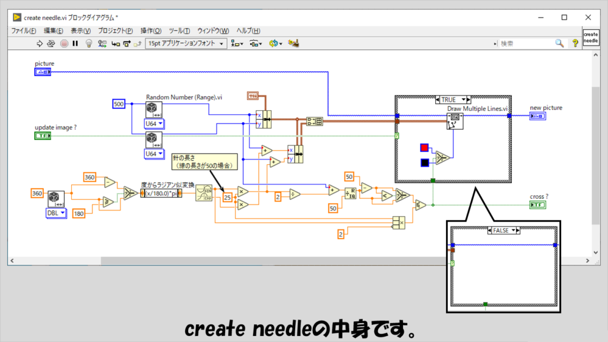Click the Abort Execution stop button
This screenshot has width=608, height=342.
[x=64, y=43]
